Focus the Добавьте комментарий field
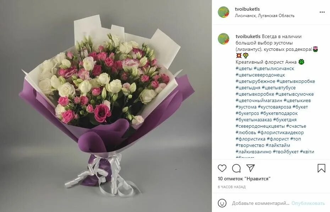This screenshot has width=330, height=212. pos(260,203)
